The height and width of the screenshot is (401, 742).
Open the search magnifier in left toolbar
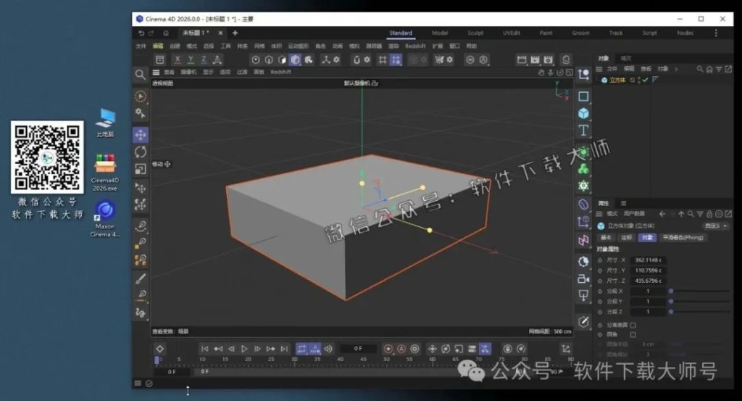click(x=140, y=75)
